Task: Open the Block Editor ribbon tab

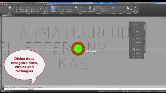Action: click(50, 5)
